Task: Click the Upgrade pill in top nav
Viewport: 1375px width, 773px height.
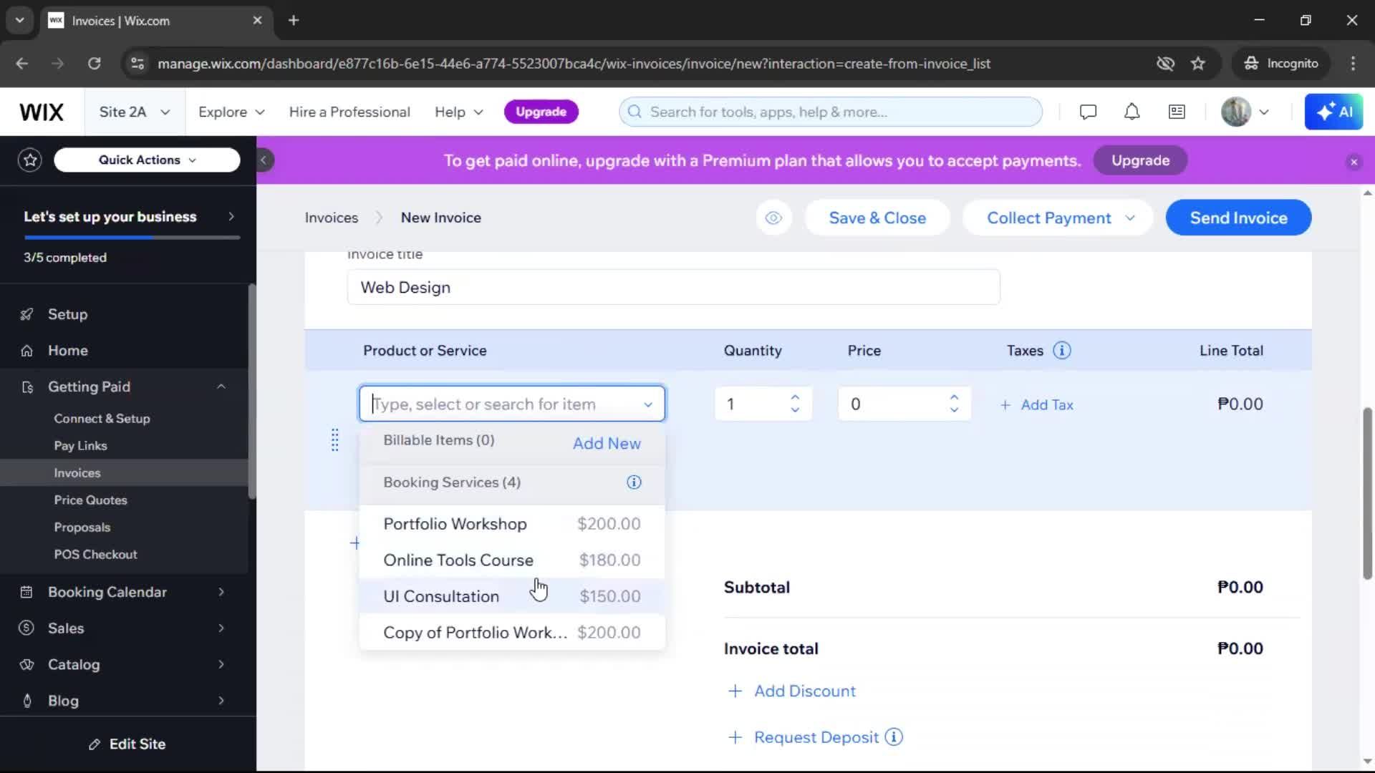Action: click(541, 112)
